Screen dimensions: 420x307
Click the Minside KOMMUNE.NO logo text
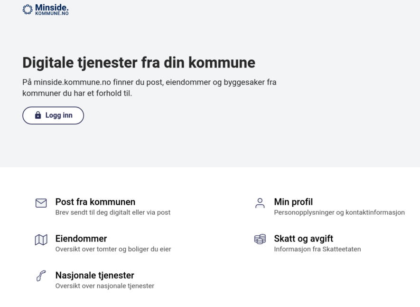[x=52, y=10]
